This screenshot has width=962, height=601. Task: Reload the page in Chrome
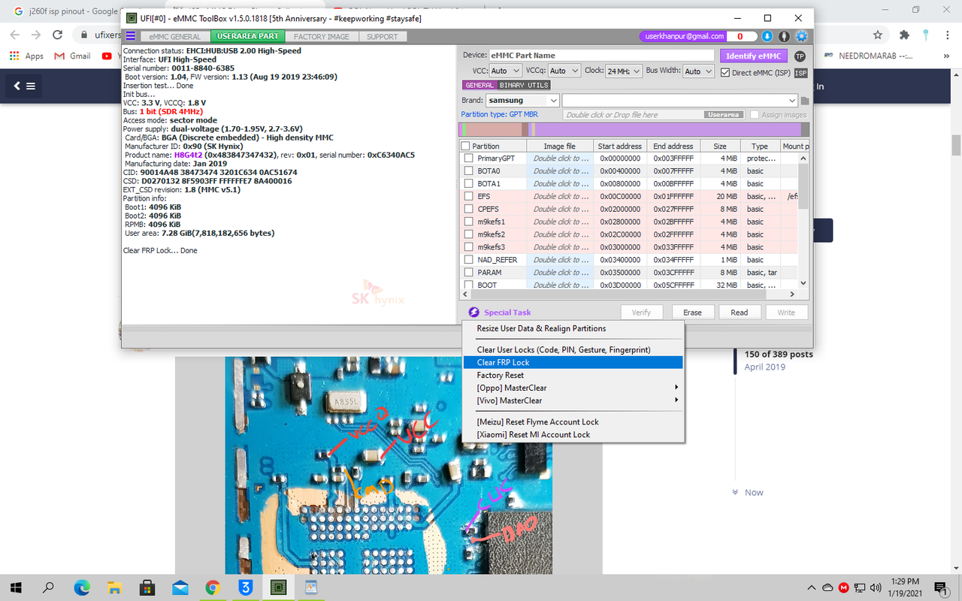[x=57, y=35]
